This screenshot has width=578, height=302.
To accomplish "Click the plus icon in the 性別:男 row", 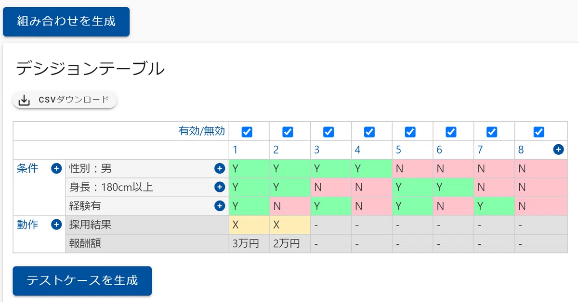I will click(220, 168).
